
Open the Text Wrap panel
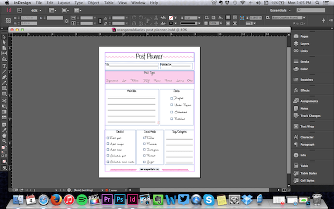click(x=304, y=126)
